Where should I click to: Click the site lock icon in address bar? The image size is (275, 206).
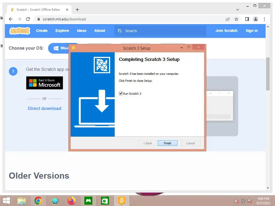(39, 19)
